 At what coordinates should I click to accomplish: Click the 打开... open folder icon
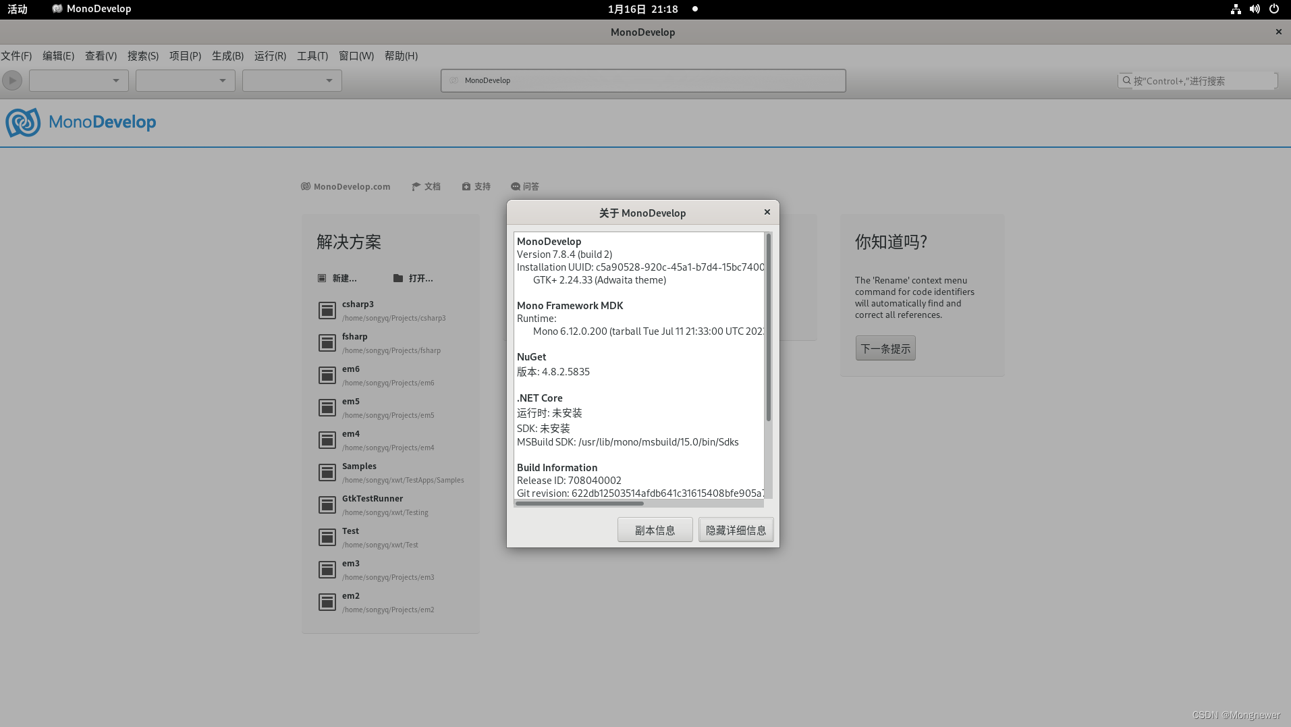[399, 278]
